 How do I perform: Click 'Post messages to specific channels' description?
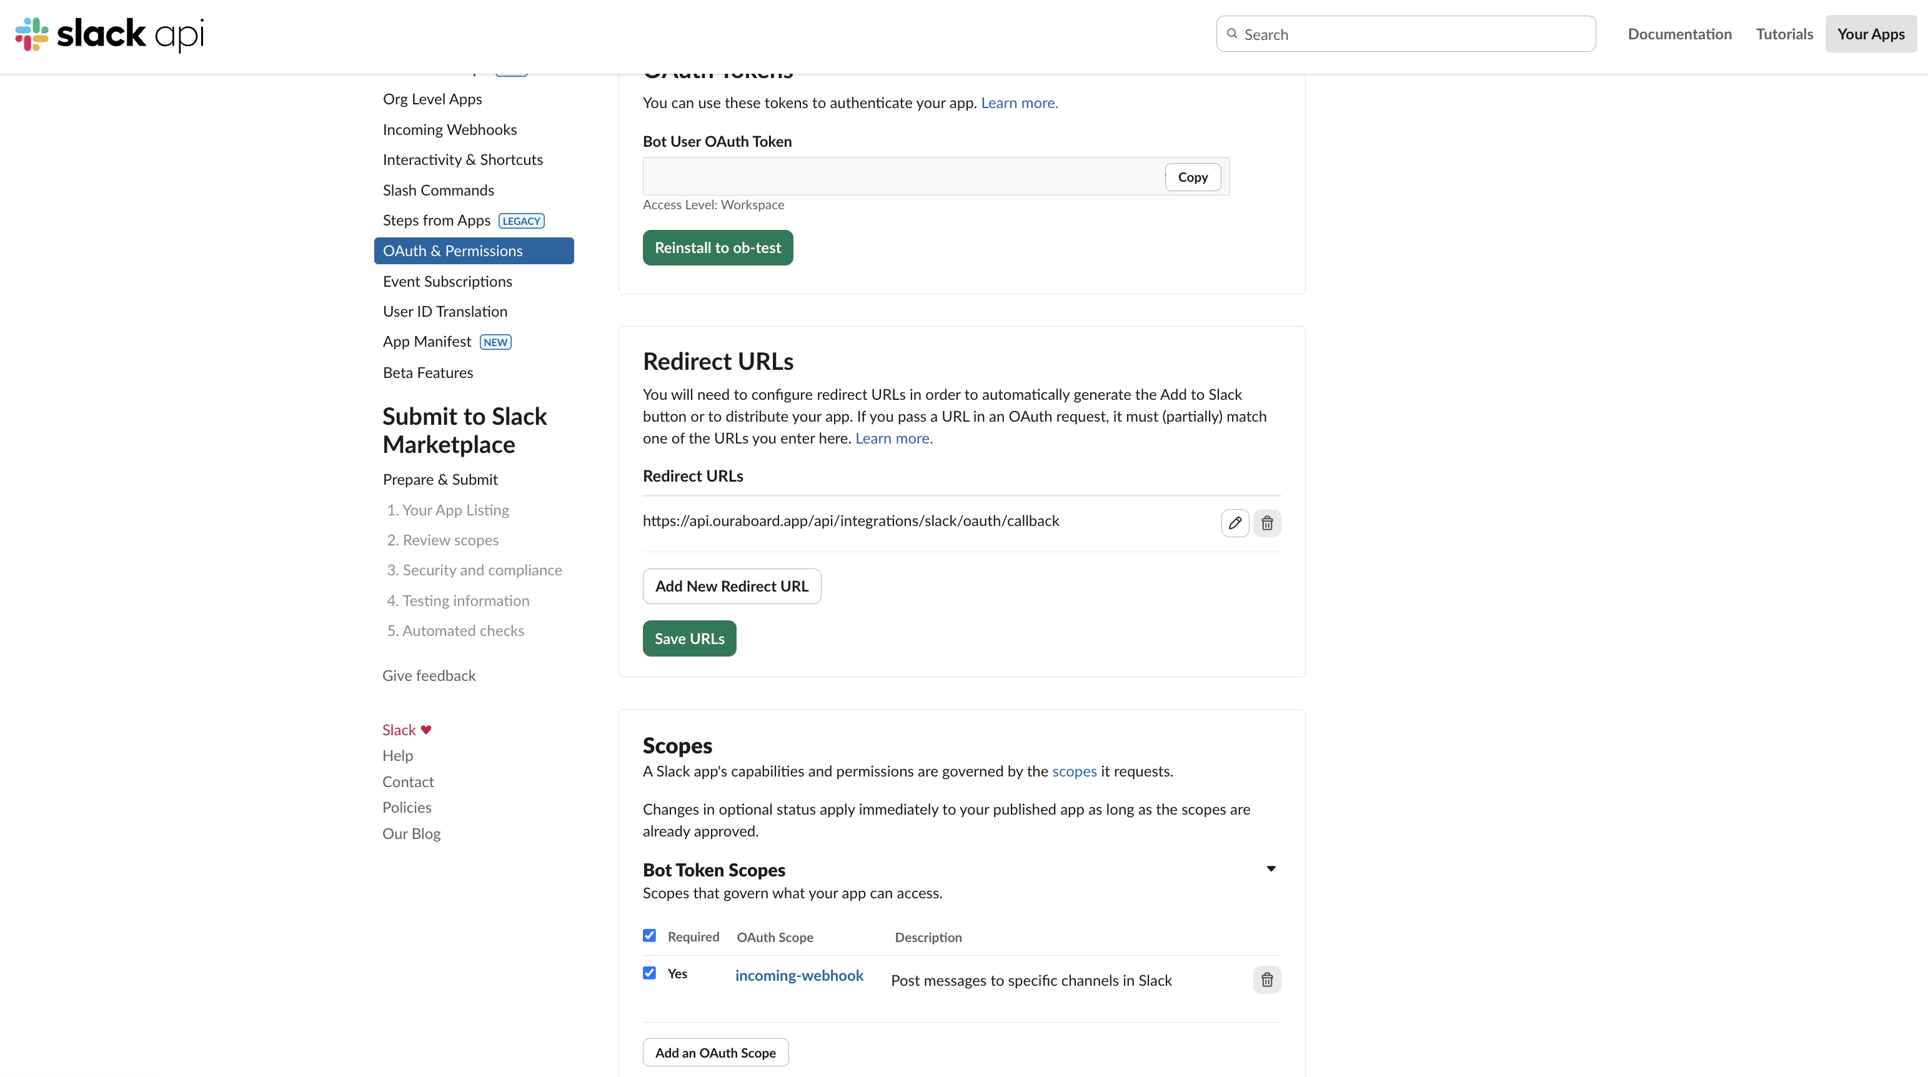pyautogui.click(x=1031, y=980)
